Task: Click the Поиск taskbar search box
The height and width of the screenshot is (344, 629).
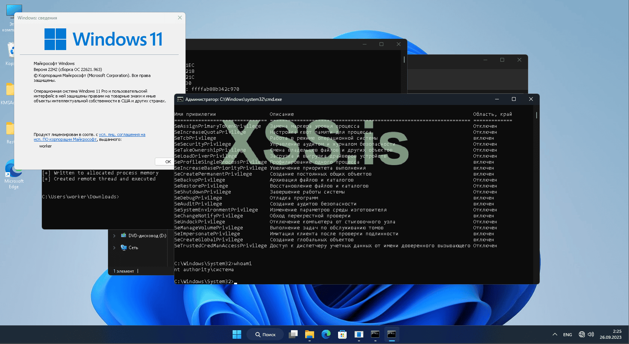Action: [266, 334]
